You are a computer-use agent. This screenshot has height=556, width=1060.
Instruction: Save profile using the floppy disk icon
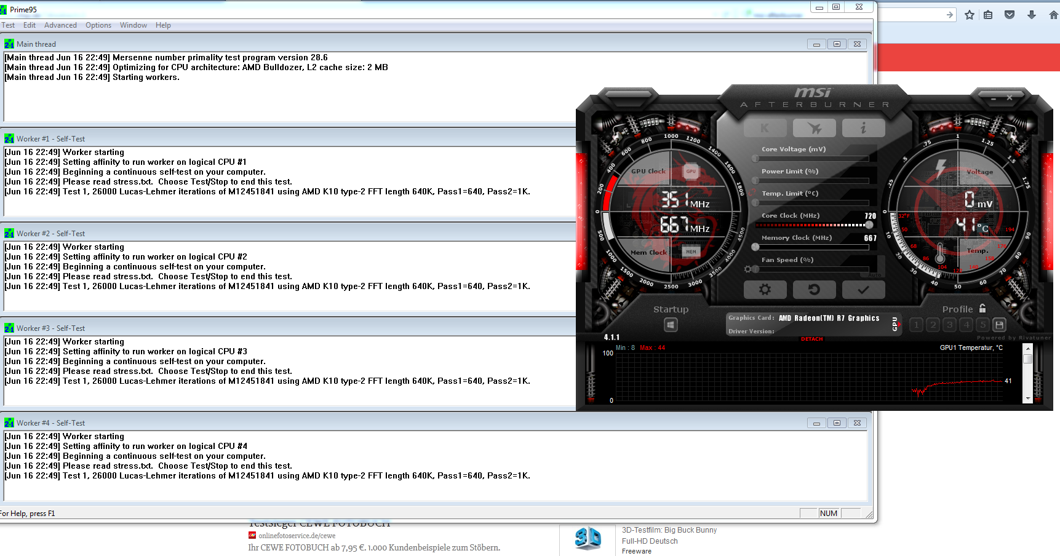point(999,325)
